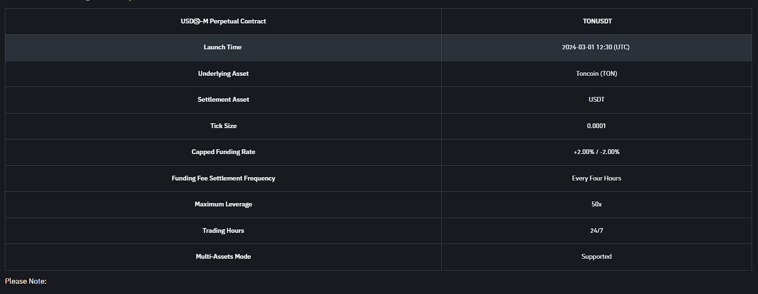Click the USDⓈ-M Perpetual Contract header cell
This screenshot has width=758, height=294.
(223, 22)
